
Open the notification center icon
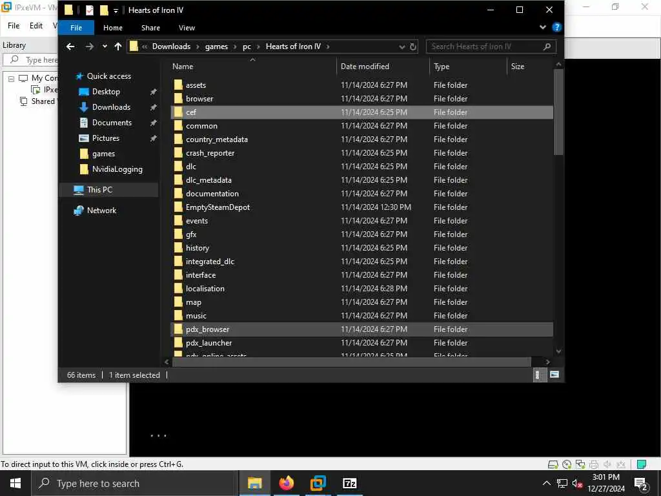641,484
